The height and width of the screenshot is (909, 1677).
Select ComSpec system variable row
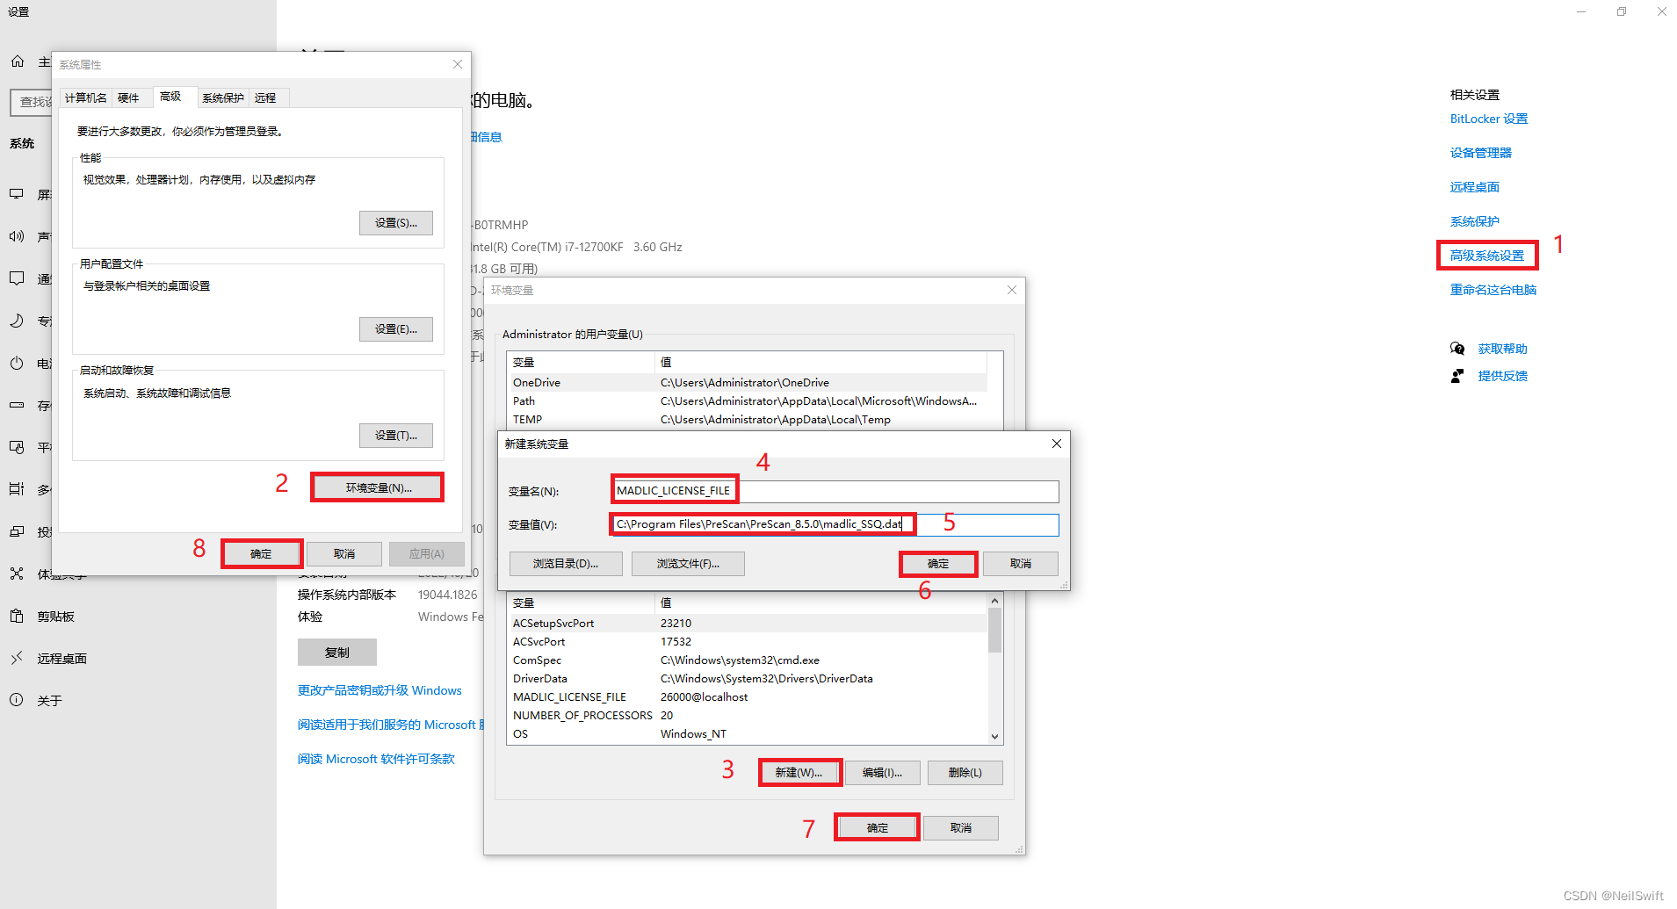click(x=747, y=660)
